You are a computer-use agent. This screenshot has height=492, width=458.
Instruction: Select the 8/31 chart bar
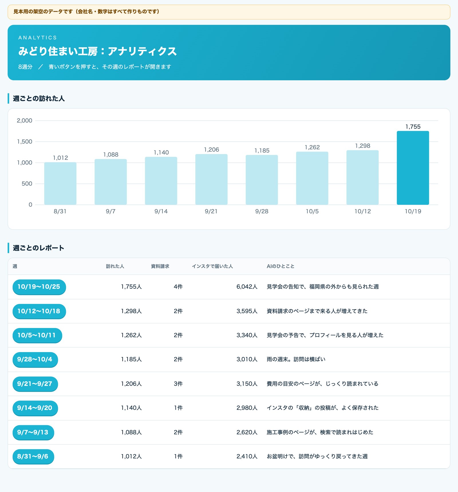pyautogui.click(x=60, y=183)
